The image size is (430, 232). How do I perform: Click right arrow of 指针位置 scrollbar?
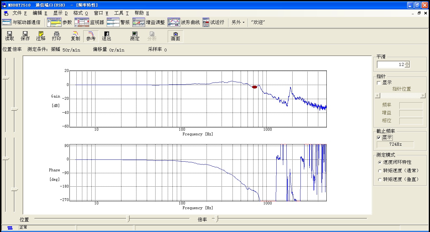[423, 95]
